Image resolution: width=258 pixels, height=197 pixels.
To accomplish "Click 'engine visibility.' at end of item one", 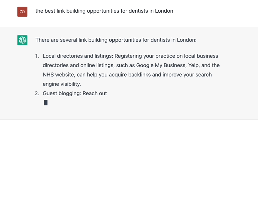I will 62,84.
